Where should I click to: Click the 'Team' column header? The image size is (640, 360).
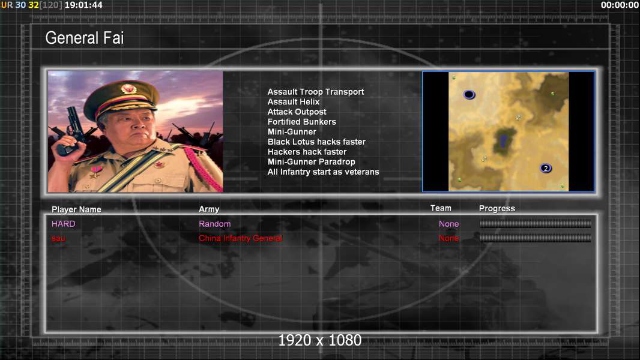pyautogui.click(x=441, y=208)
